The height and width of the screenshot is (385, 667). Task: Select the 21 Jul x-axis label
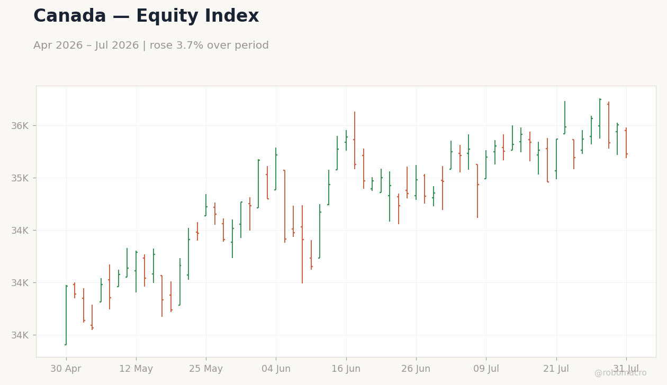point(556,369)
